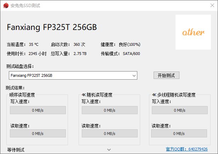Viewport: 218px width, 154px height.
Task: Expand the bottom chevron arrow
Action: point(109,150)
